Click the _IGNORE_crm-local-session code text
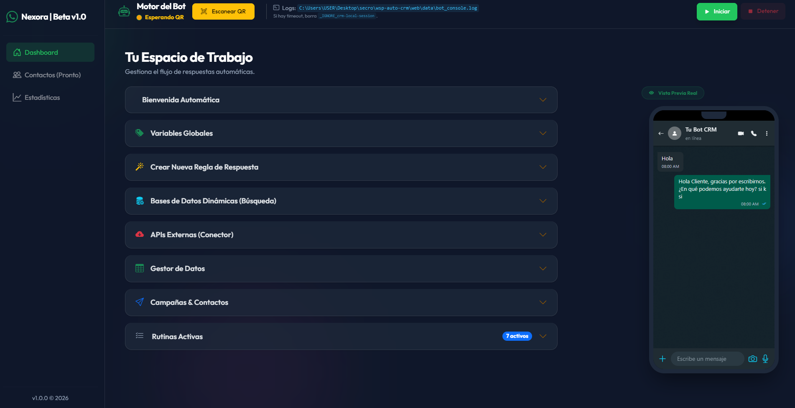Screen dimensions: 795x408 click(x=347, y=16)
